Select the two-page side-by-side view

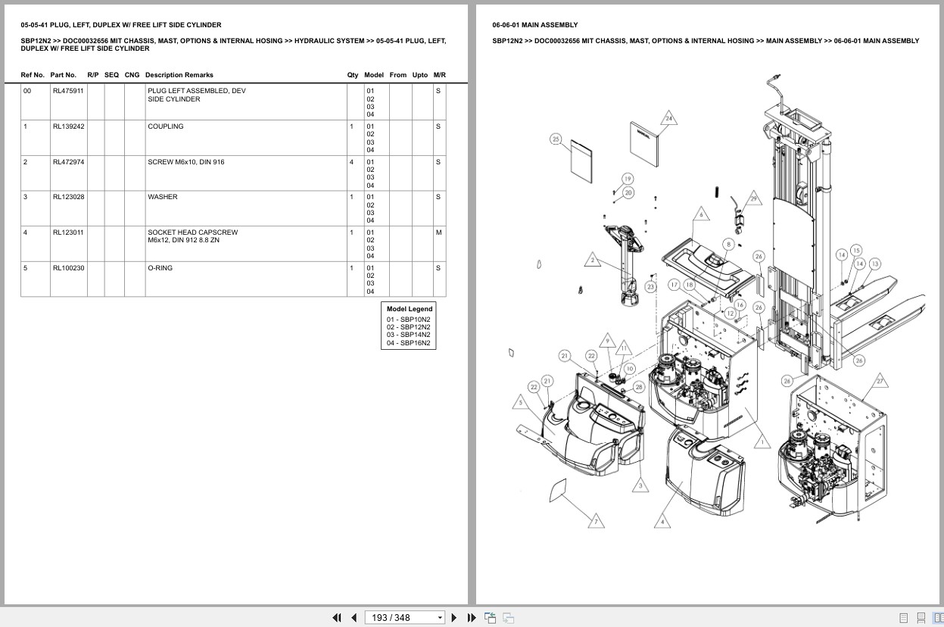(938, 618)
